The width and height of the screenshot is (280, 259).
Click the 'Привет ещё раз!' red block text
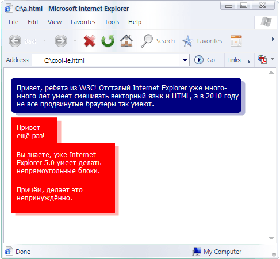coord(30,132)
